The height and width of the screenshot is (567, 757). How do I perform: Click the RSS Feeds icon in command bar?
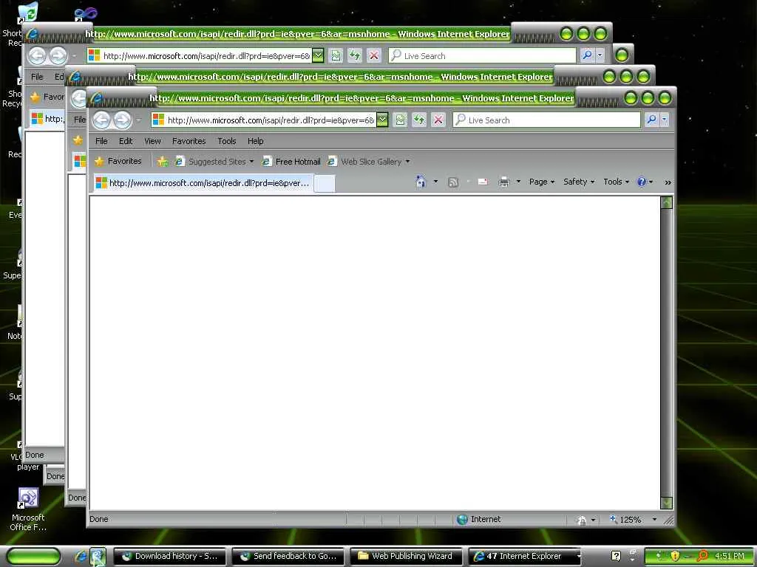click(453, 182)
